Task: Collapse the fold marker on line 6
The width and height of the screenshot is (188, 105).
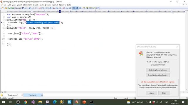Action: tap(6, 28)
